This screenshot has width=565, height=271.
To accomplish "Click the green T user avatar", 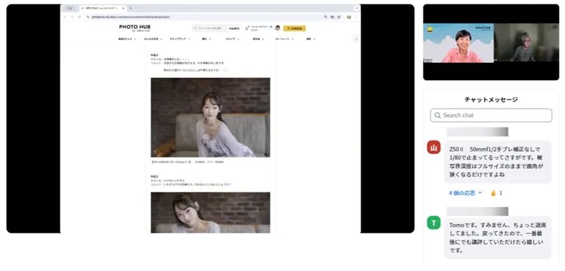I will [434, 223].
